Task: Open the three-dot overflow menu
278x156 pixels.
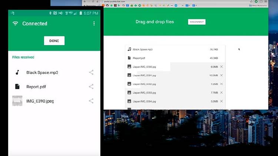Action: click(94, 23)
